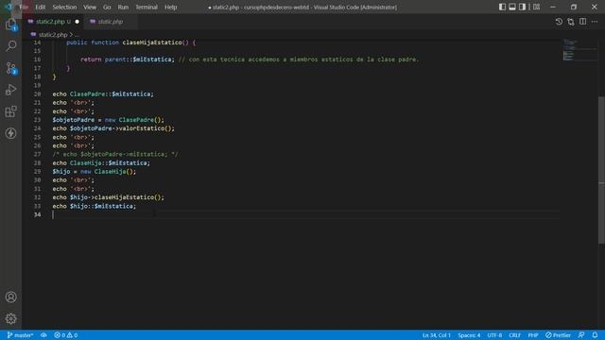This screenshot has width=605, height=340.
Task: Open More Actions ellipsis menu
Action: (x=595, y=22)
